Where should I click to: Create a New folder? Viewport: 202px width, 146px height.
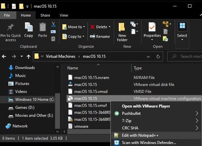[x=122, y=32]
